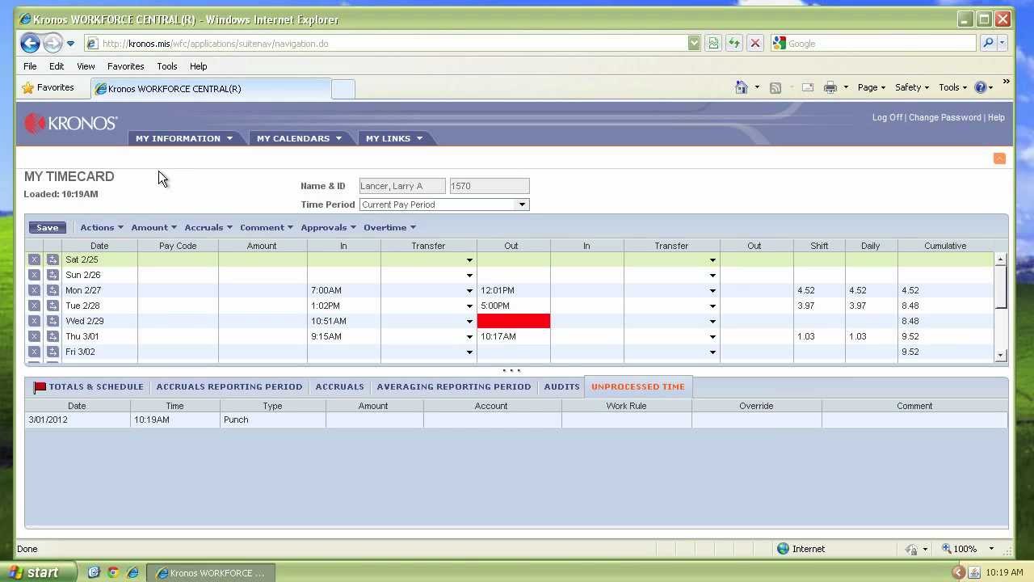Delete row icon for Tue 2/28

point(34,306)
